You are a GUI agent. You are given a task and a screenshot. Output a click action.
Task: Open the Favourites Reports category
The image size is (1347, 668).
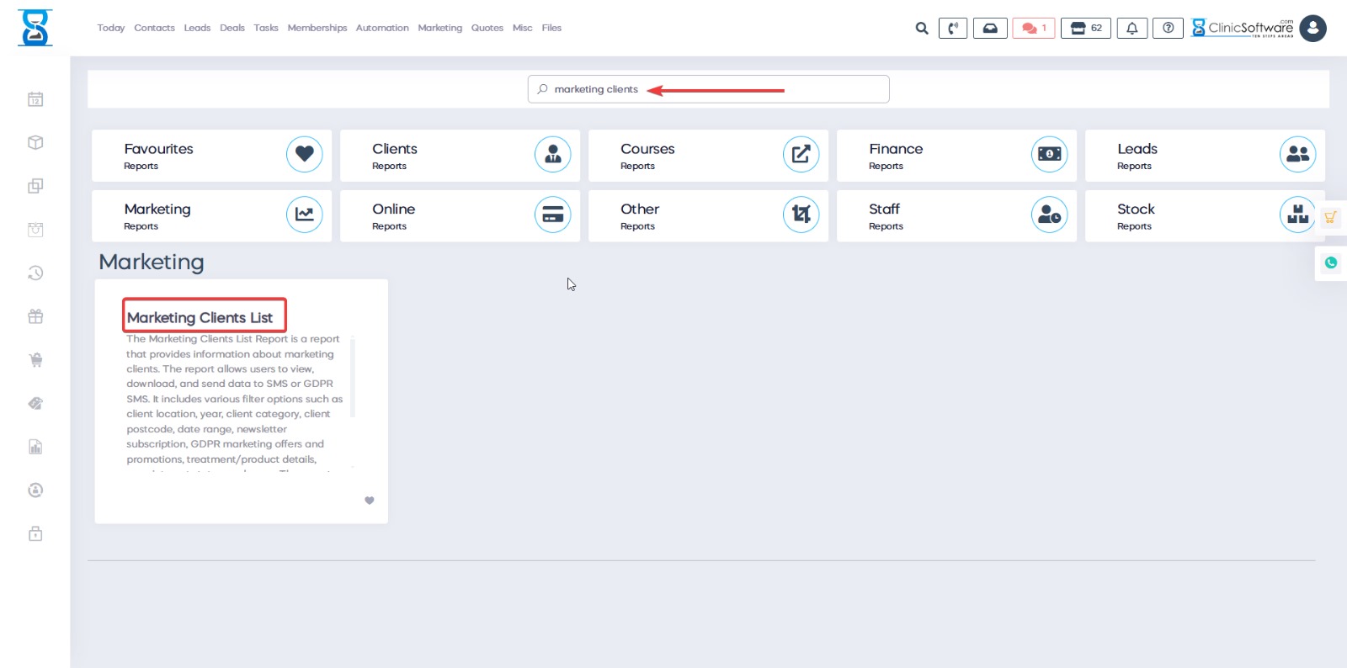coord(211,156)
